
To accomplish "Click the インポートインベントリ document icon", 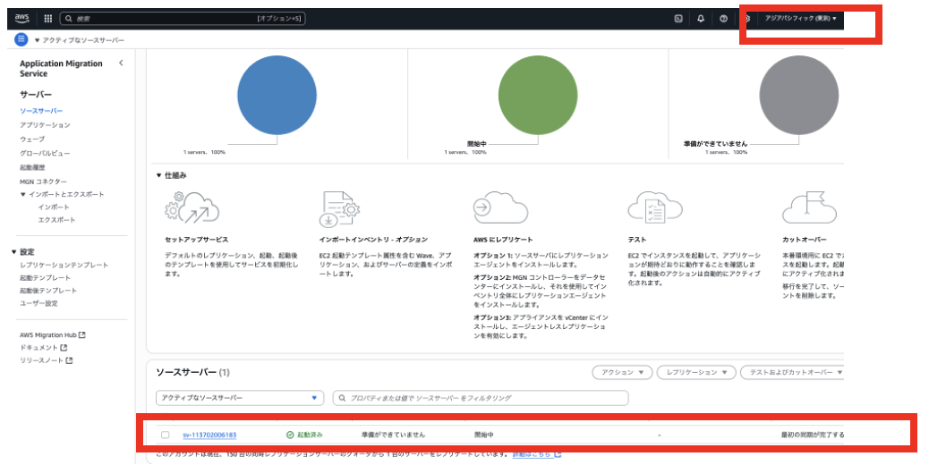I will (339, 208).
